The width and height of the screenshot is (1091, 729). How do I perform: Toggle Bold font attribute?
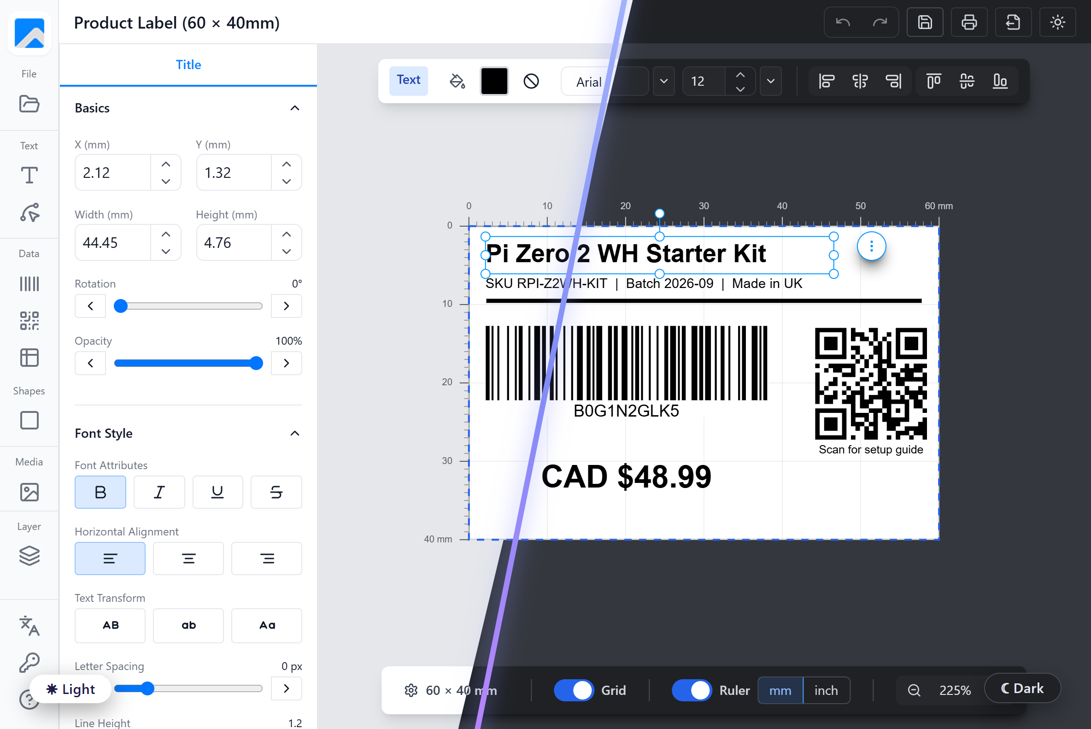[100, 492]
